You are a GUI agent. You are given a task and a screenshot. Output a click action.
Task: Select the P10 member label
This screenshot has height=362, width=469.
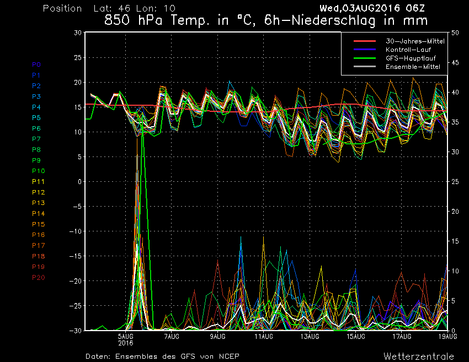[x=38, y=171]
